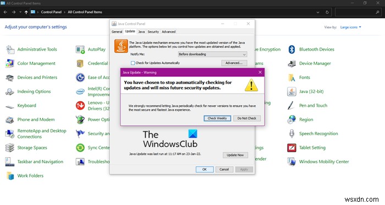Screen dimensions: 385x205
Task: Open recent locations dropdown arrow
Action: [x=20, y=12]
